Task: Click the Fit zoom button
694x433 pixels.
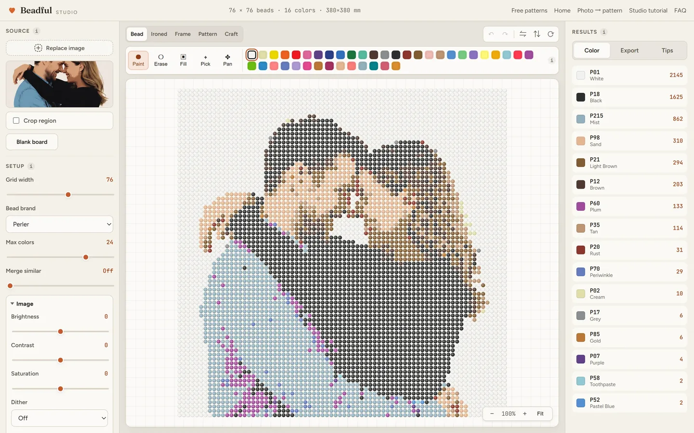Action: 540,414
